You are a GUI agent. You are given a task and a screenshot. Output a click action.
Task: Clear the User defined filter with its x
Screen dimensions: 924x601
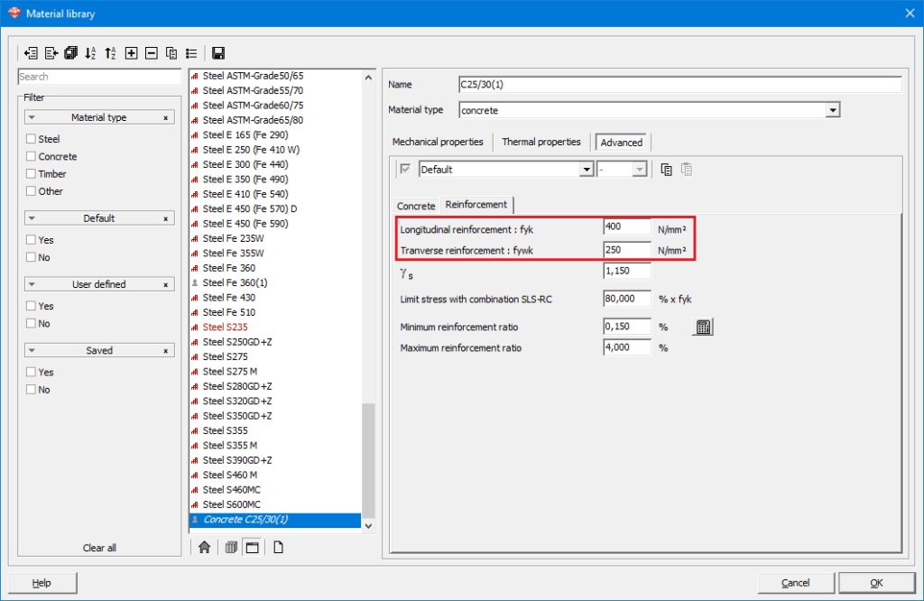tap(166, 284)
